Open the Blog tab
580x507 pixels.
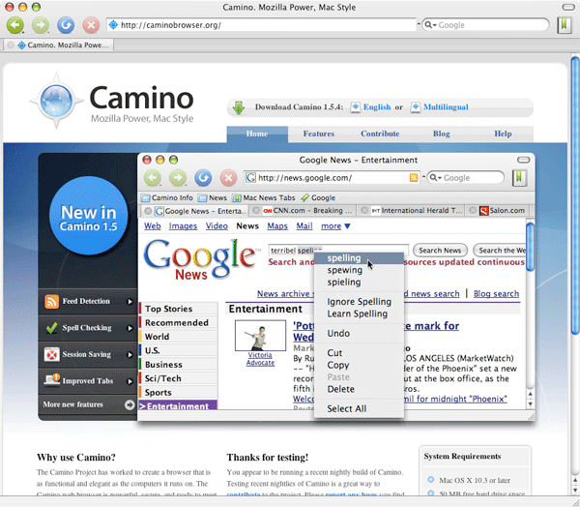click(442, 134)
